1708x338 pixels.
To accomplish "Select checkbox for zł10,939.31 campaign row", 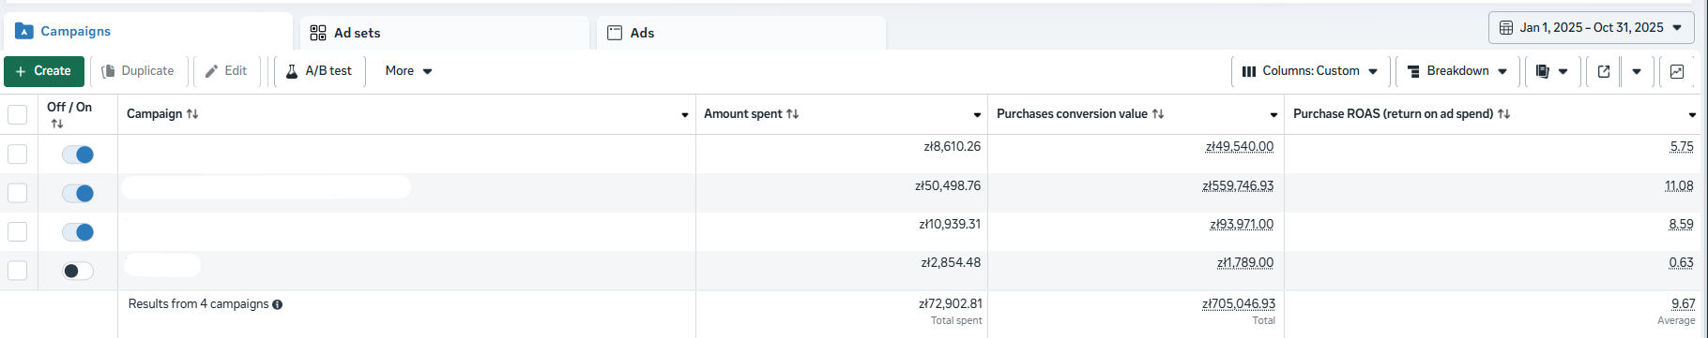I will pyautogui.click(x=17, y=231).
